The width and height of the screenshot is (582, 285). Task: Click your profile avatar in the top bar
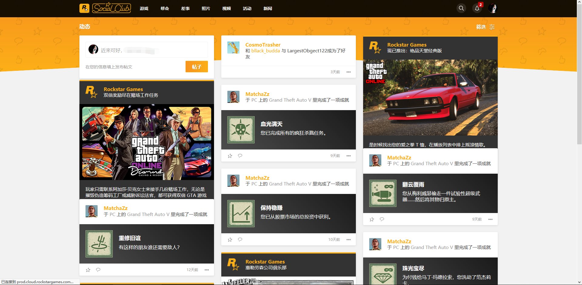tap(493, 8)
